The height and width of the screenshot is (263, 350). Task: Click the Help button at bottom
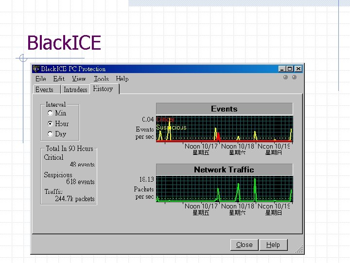(x=273, y=245)
